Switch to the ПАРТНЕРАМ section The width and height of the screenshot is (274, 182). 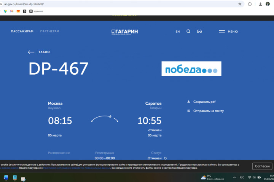click(x=49, y=31)
